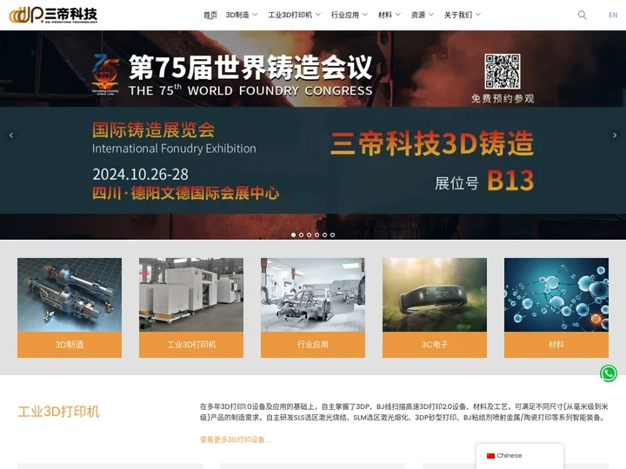Select second carousel dot indicator
This screenshot has height=469, width=626.
click(x=302, y=234)
